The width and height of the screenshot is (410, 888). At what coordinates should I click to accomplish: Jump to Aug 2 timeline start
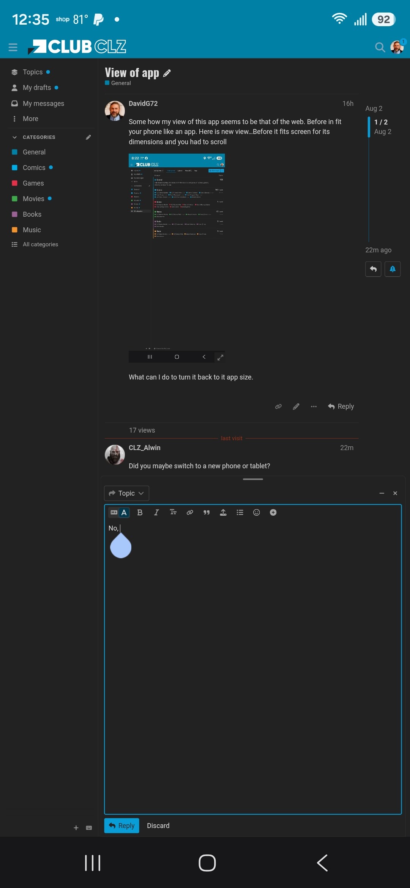[374, 109]
